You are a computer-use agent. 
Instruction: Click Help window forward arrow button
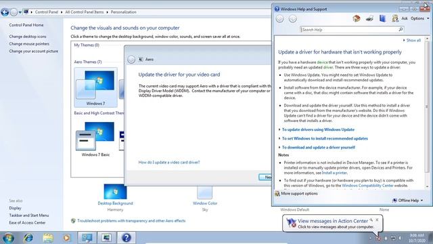tap(293, 19)
